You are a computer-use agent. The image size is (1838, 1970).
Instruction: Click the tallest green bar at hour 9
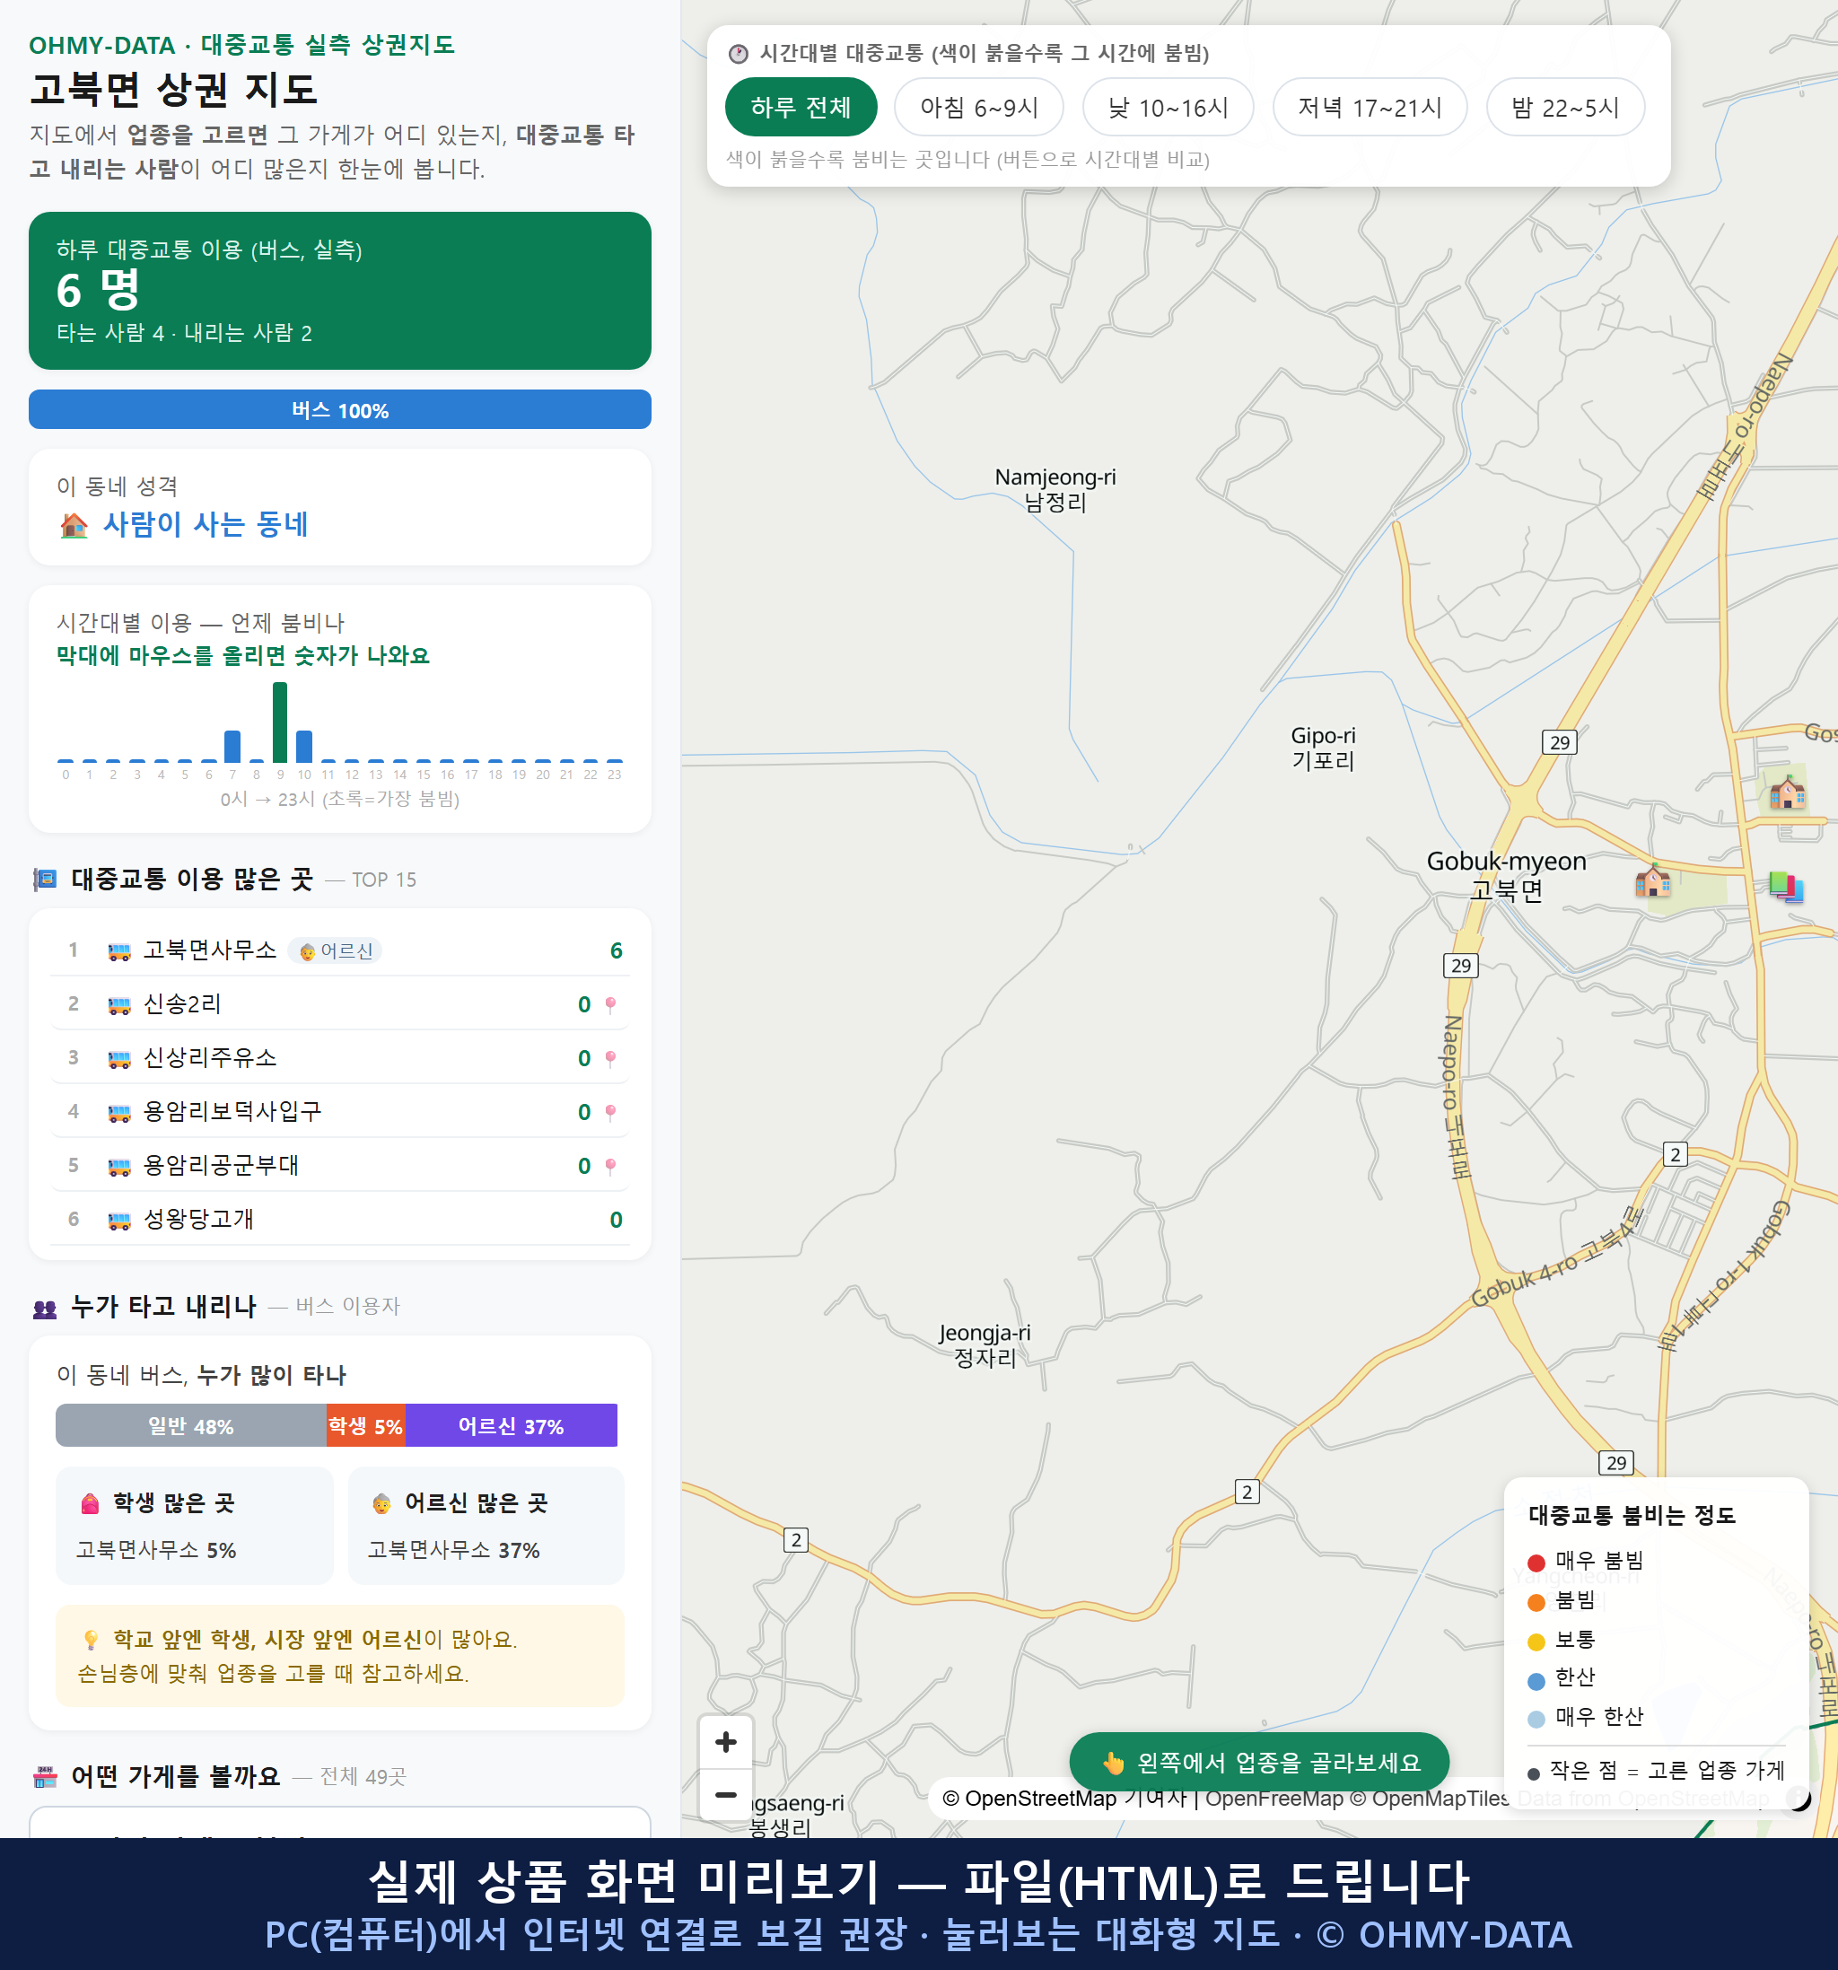tap(280, 722)
